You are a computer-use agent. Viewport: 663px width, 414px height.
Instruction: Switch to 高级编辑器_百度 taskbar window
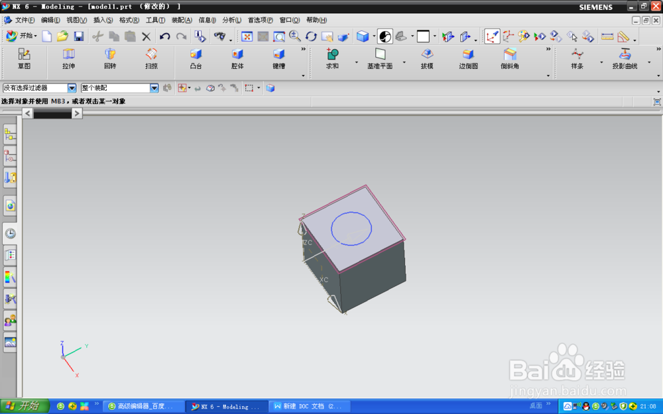[144, 406]
